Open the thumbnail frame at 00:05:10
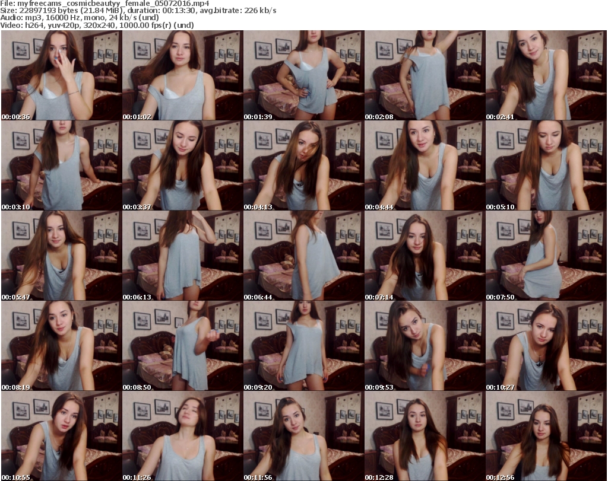 coord(546,165)
